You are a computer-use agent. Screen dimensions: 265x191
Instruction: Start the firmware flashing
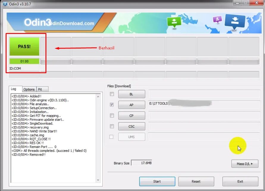click(x=157, y=181)
